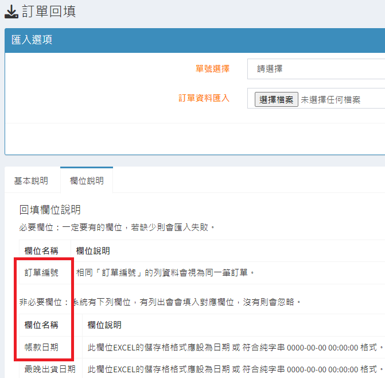Open the 單號選擇 dropdown showing 請選擇
385x378 pixels.
pyautogui.click(x=316, y=68)
